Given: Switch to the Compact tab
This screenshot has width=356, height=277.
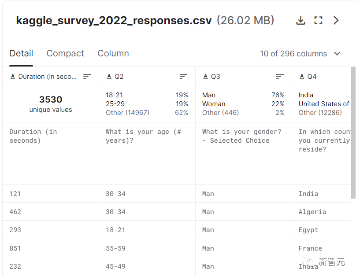Looking at the screenshot, I should pos(65,53).
